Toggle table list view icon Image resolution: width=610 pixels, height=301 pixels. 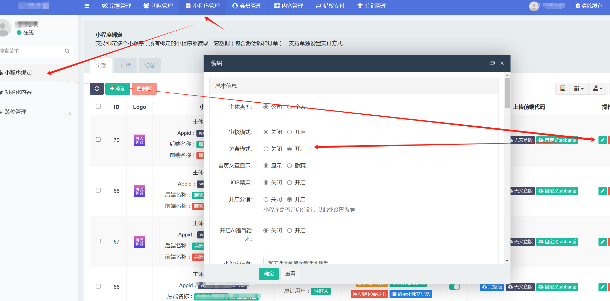coord(563,88)
